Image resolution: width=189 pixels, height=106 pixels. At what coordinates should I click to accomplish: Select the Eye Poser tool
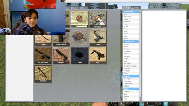coord(131,79)
